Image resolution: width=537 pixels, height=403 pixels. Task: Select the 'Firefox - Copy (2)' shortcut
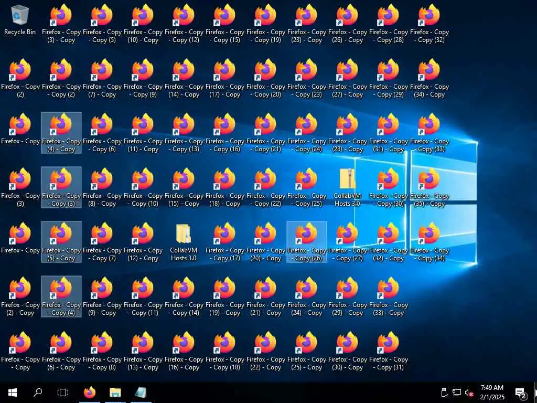(20, 79)
